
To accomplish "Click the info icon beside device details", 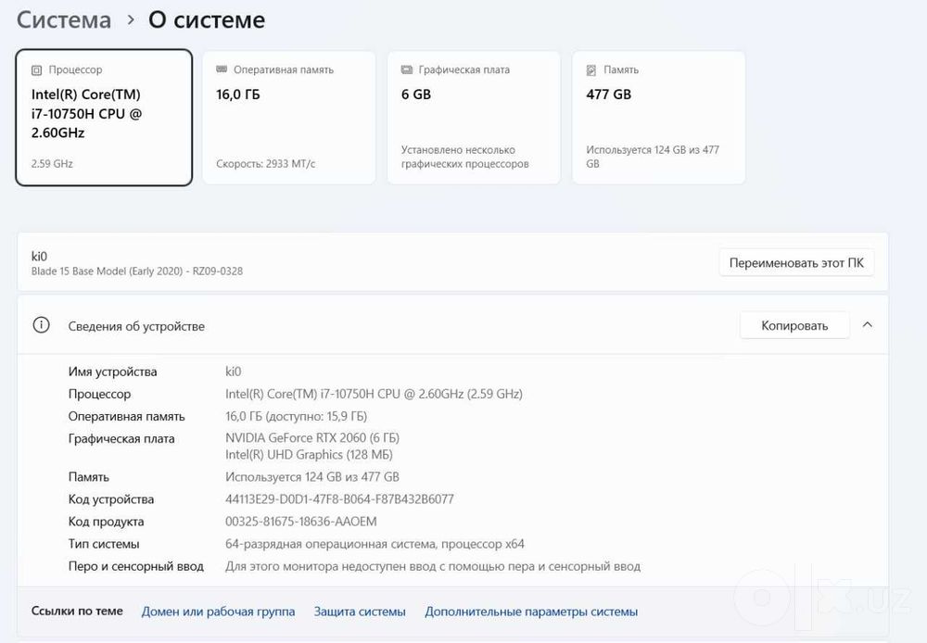I will tap(42, 325).
